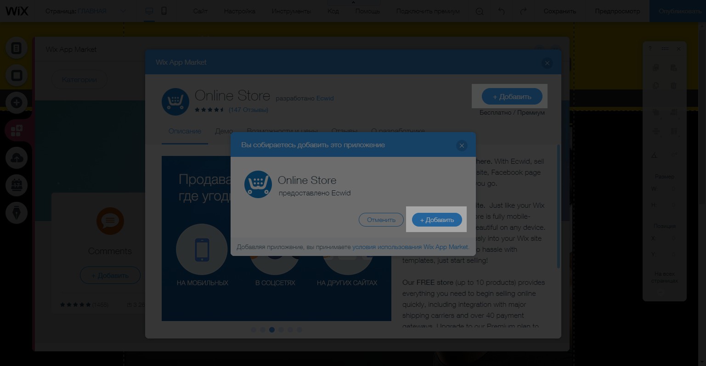
Task: Click + Добавить in the app details header
Action: (x=512, y=96)
